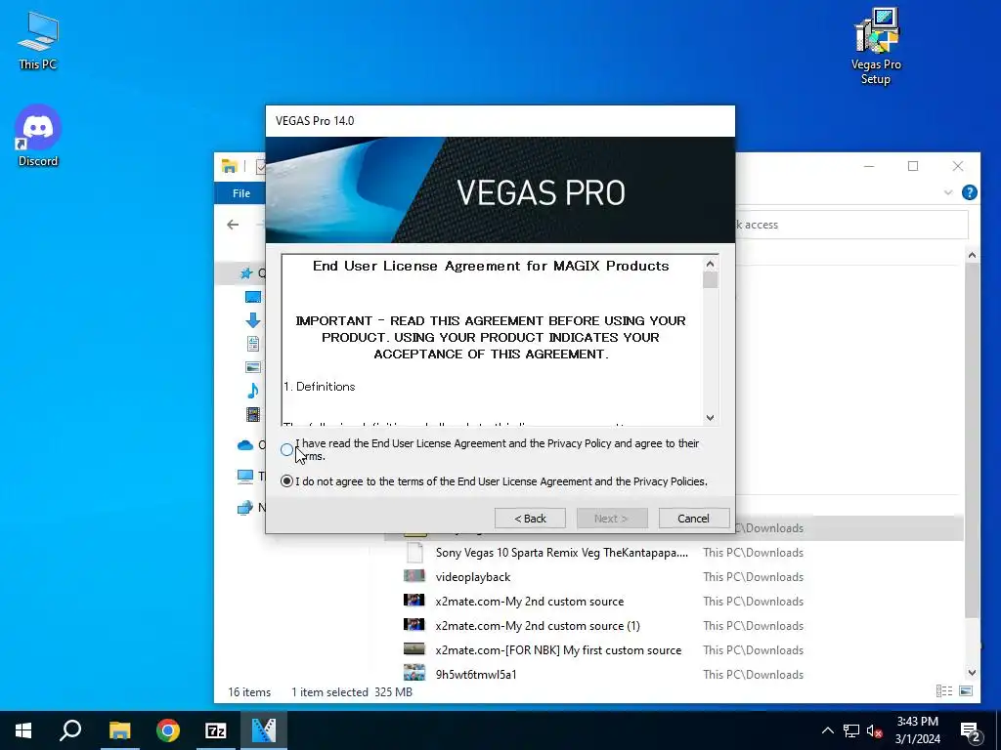Select Pictures icon in Explorer sidebar
1001x750 pixels.
[253, 367]
